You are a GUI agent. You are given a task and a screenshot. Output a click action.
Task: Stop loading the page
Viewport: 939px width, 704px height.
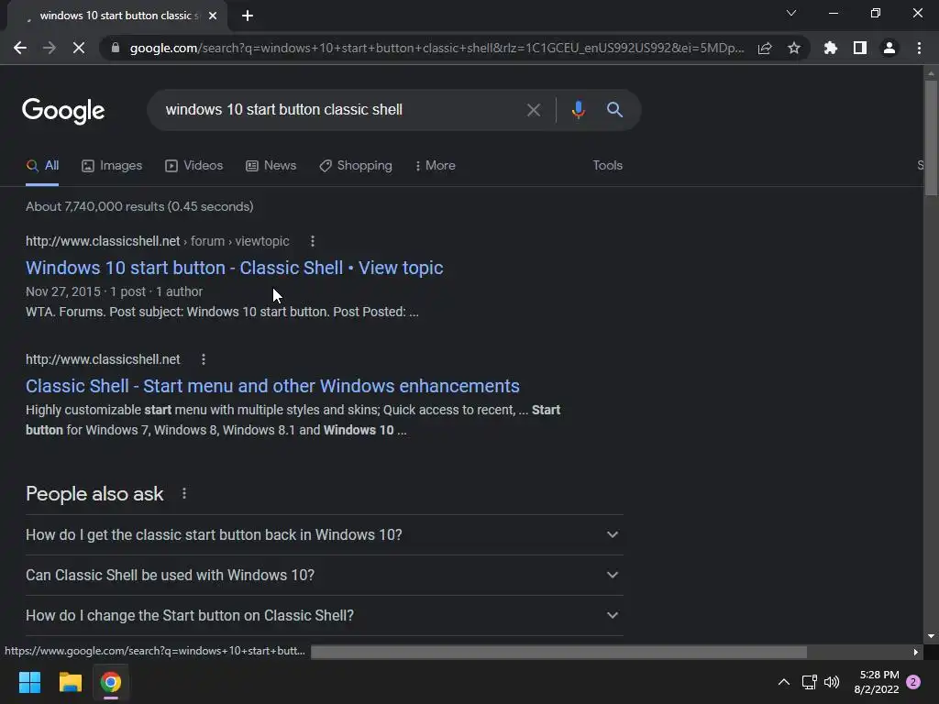click(79, 48)
